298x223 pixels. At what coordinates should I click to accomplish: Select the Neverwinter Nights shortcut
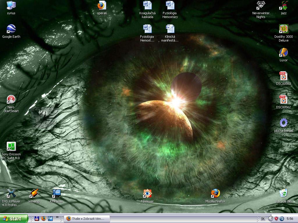[261, 6]
